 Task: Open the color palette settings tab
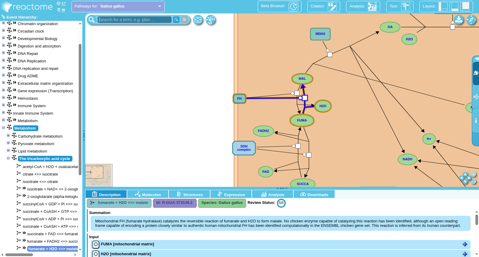click(476, 73)
